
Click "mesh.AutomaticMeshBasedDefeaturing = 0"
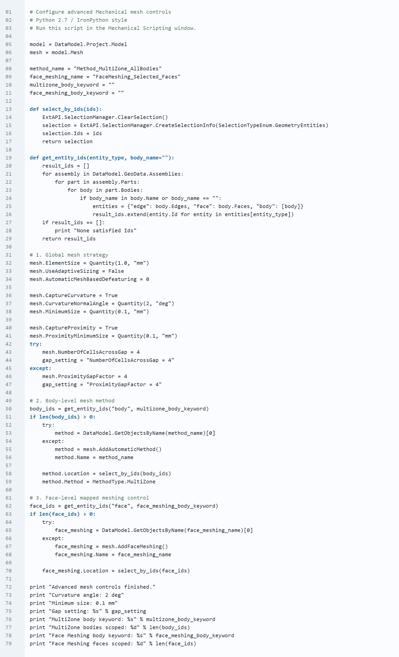click(x=89, y=279)
